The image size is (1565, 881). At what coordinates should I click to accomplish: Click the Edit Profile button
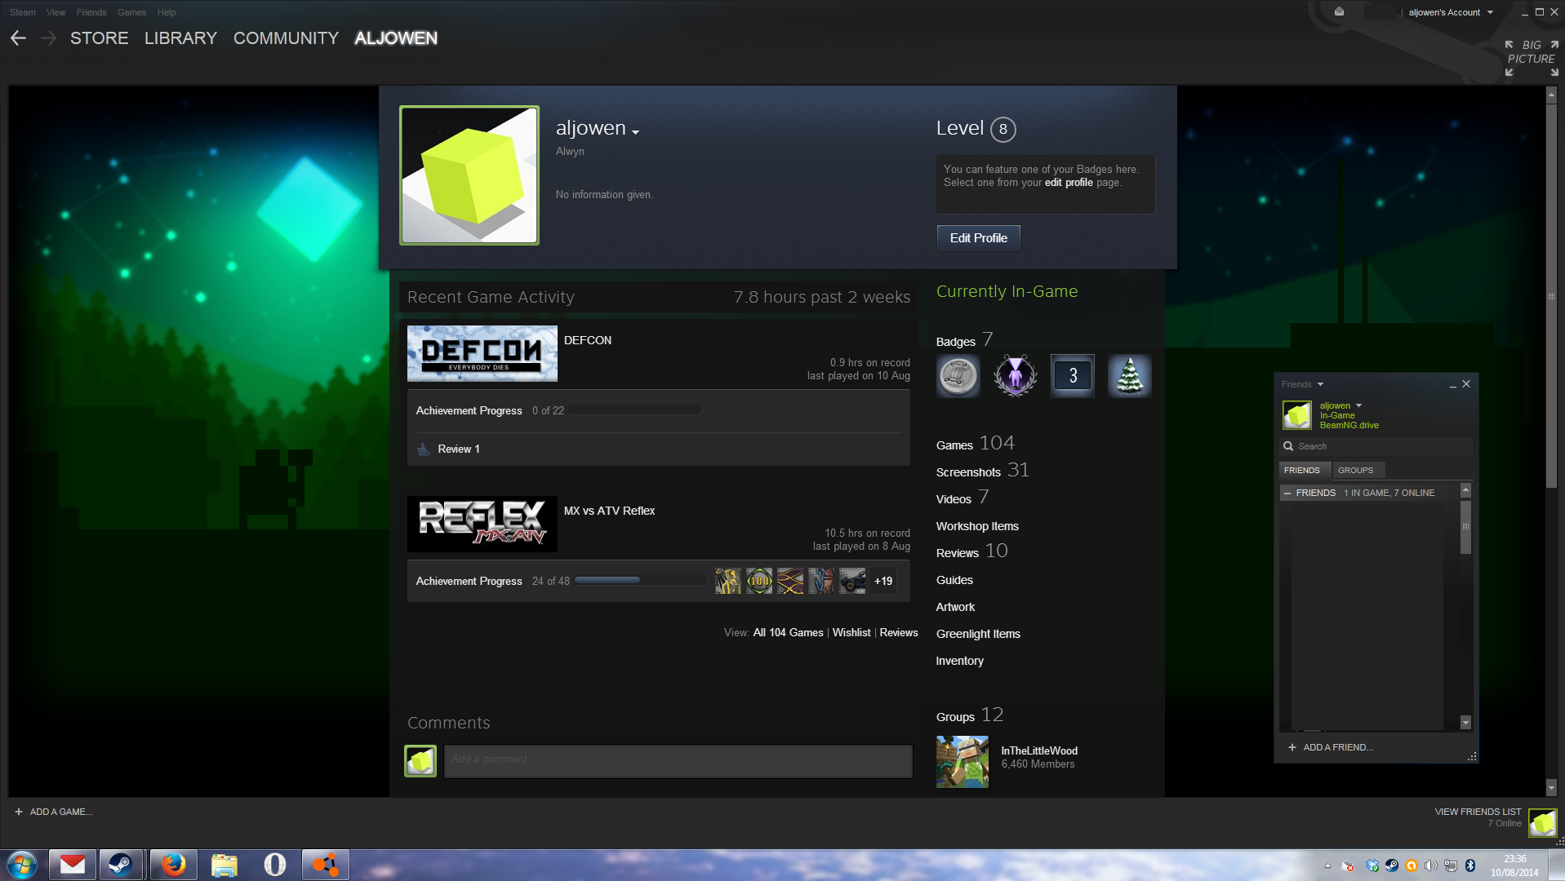coord(979,238)
